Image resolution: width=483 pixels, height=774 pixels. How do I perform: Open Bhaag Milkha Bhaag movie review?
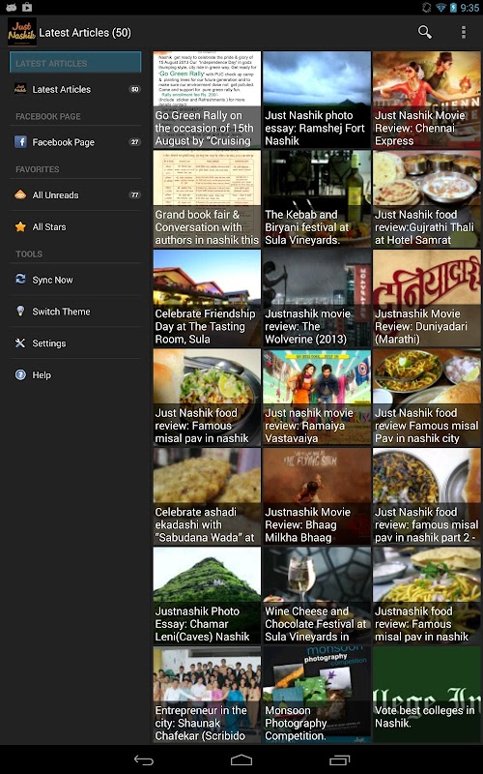[x=317, y=496]
